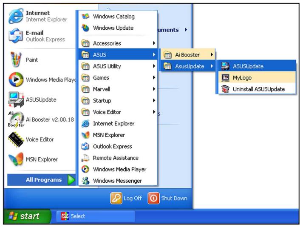300x227 pixels.
Task: Select Ai Booster folder in ASUS submenu
Action: click(x=188, y=55)
